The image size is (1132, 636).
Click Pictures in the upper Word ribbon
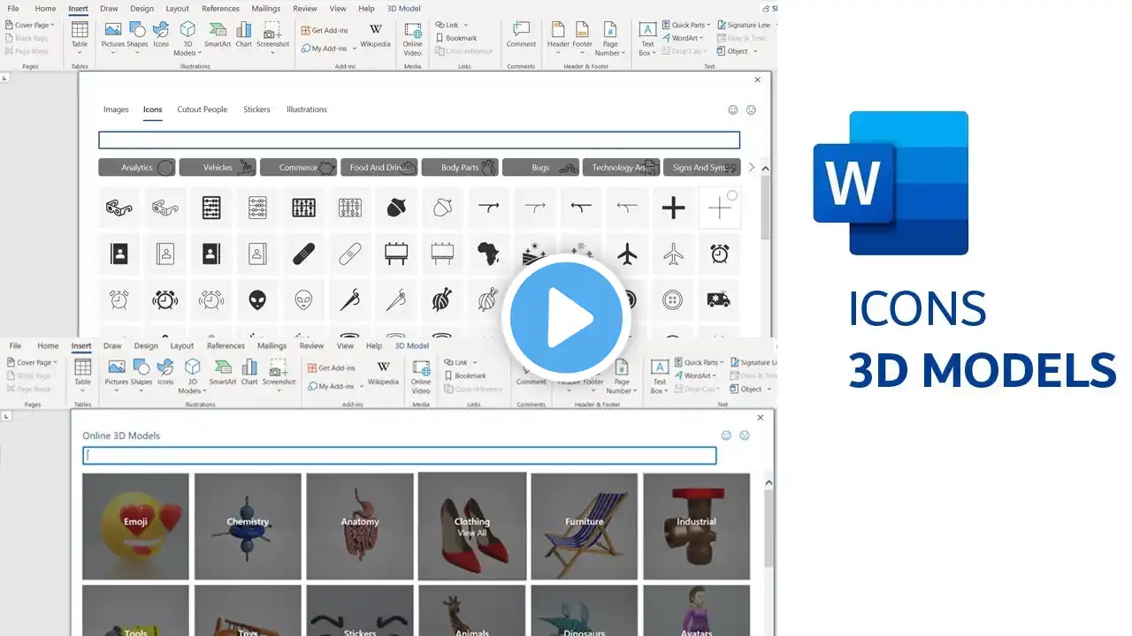pyautogui.click(x=112, y=34)
